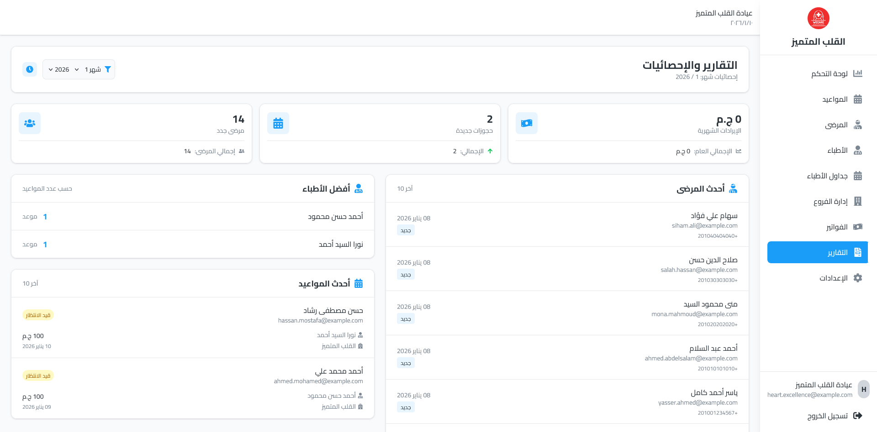Click the blue filter funnel icon
Screen dimensions: 877x432
[x=108, y=69]
